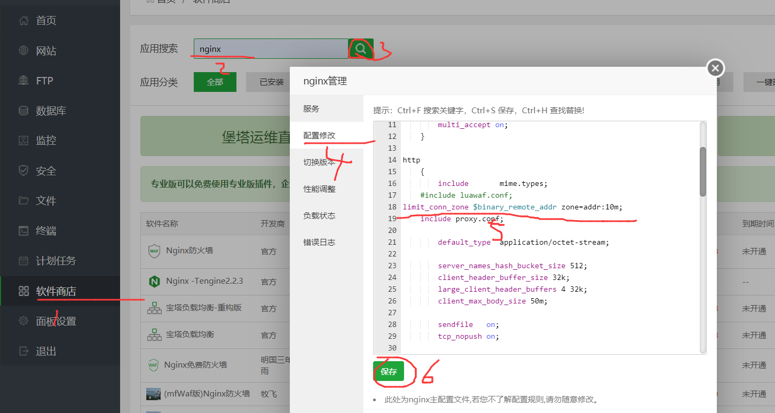Screen dimensions: 775x413
Task: Open 面板设置 in the sidebar menu
Action: (x=56, y=321)
